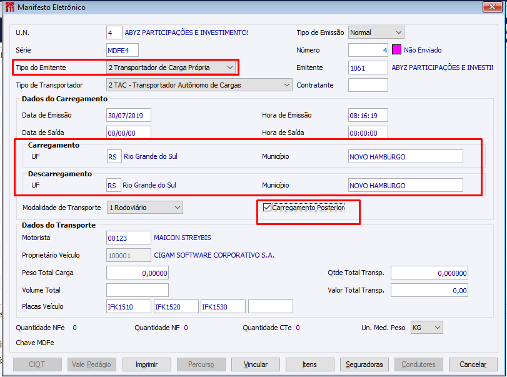Click the Descarregamento Município field
This screenshot has height=377, width=507.
(406, 185)
